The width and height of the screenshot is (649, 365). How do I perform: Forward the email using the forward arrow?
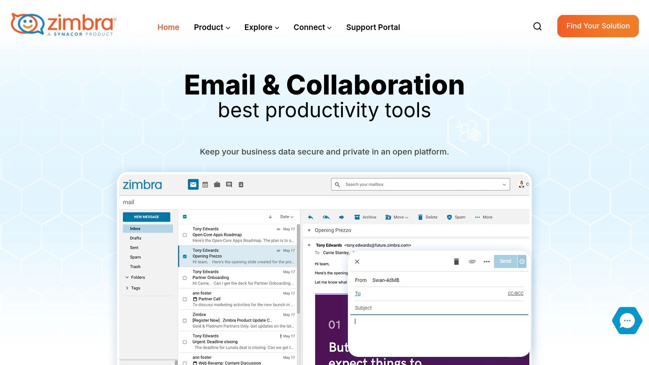[x=342, y=217]
